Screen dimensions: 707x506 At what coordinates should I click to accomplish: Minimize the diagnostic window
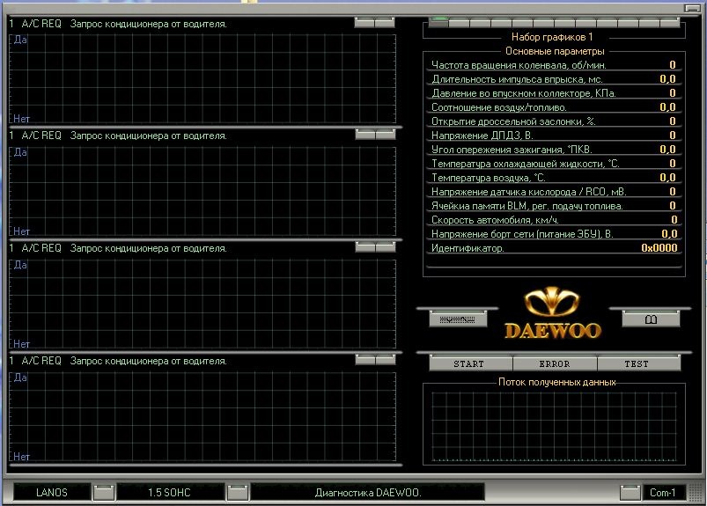[x=692, y=8]
